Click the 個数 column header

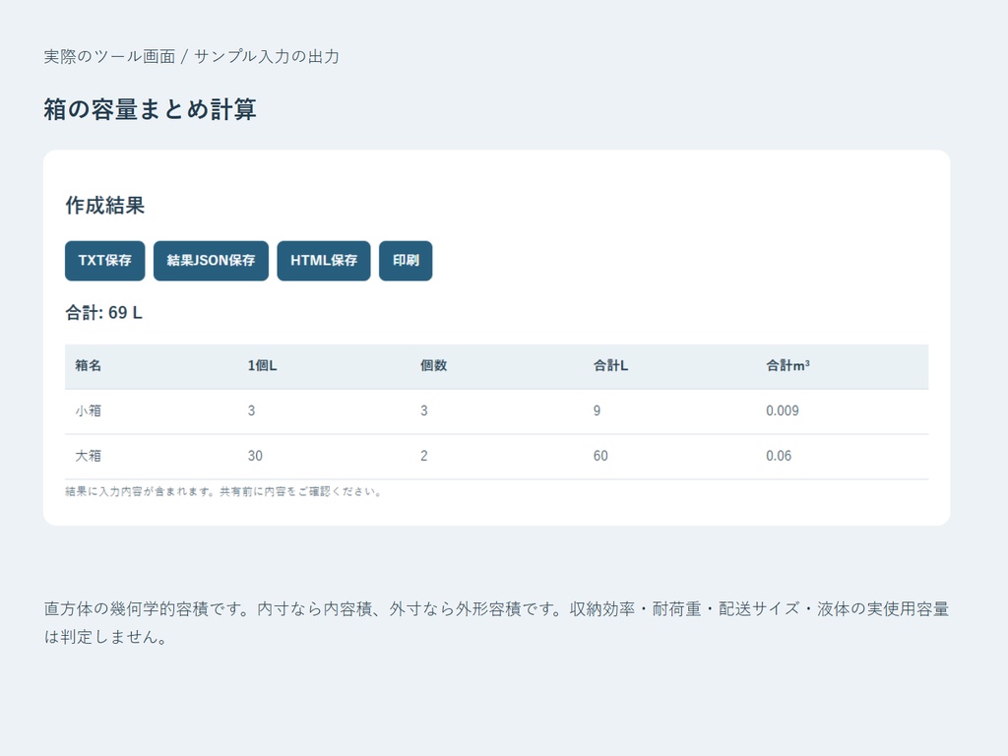[434, 366]
